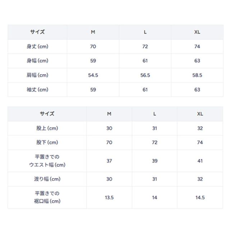Click the 58.5 value for XL shoulder

click(197, 75)
